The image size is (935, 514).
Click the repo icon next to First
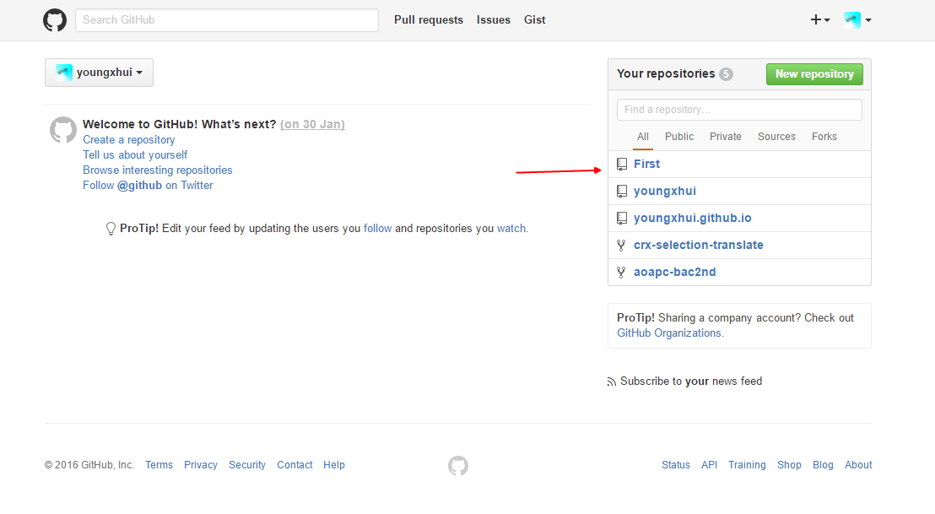622,164
